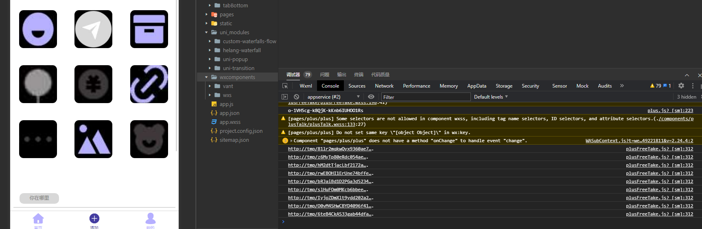Image resolution: width=702 pixels, height=229 pixels.
Task: Open the Audits devtools tab
Action: point(605,86)
